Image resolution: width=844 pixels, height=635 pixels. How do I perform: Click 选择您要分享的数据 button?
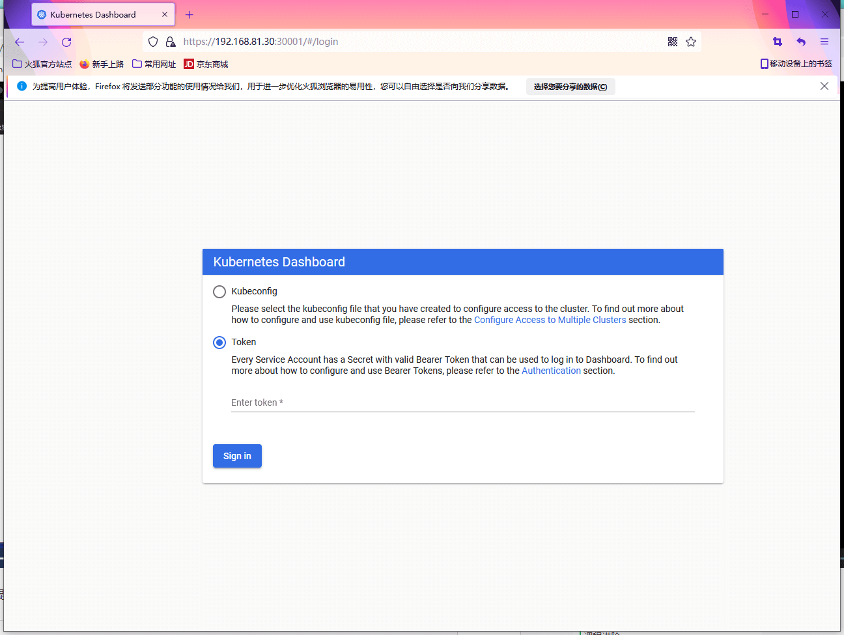point(570,87)
